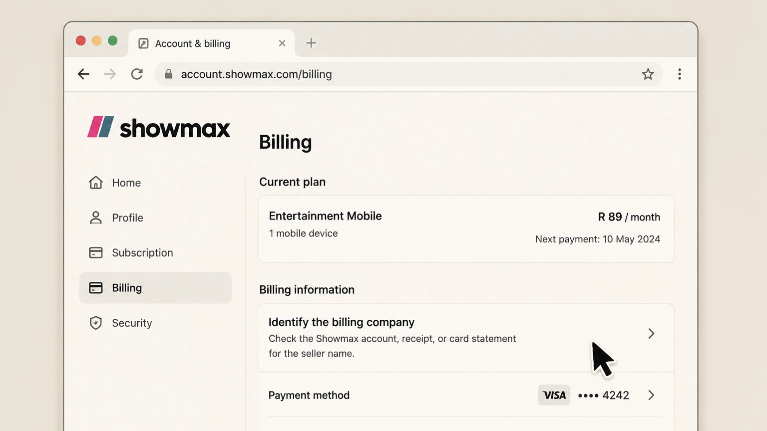Click the R 89 / month price
The image size is (767, 431).
coord(629,217)
